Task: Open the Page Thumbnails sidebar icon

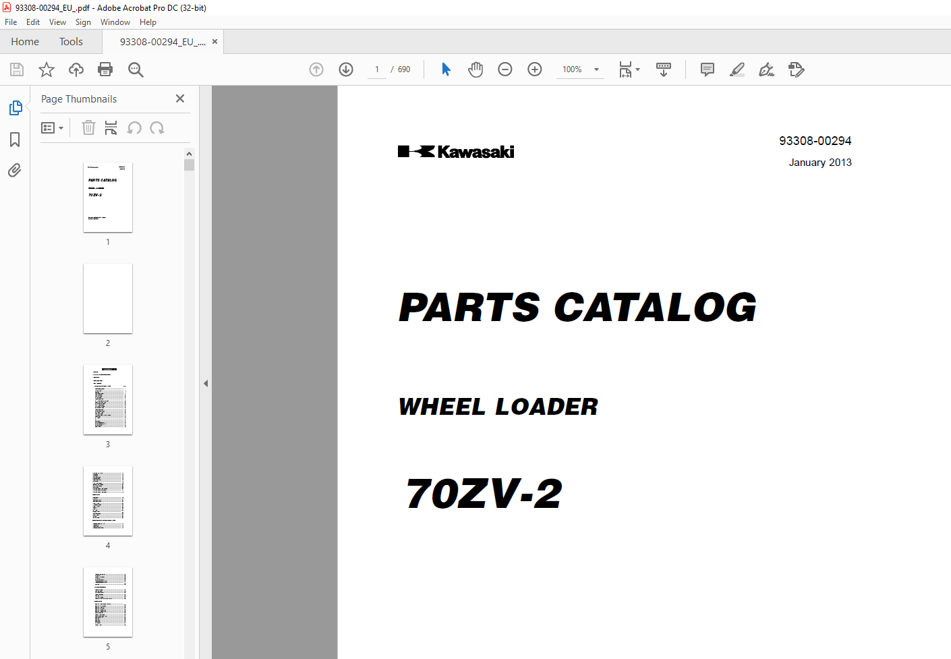Action: (x=15, y=108)
